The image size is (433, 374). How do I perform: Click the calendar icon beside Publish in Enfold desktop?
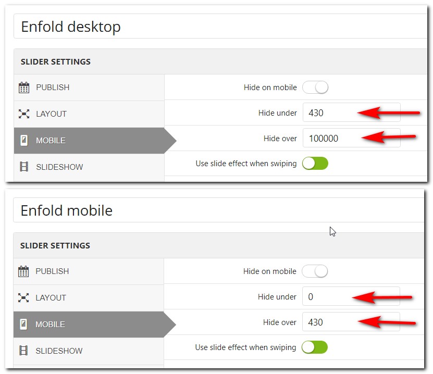[24, 88]
